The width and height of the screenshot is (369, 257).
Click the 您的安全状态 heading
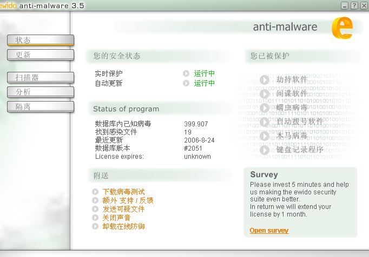(x=117, y=56)
